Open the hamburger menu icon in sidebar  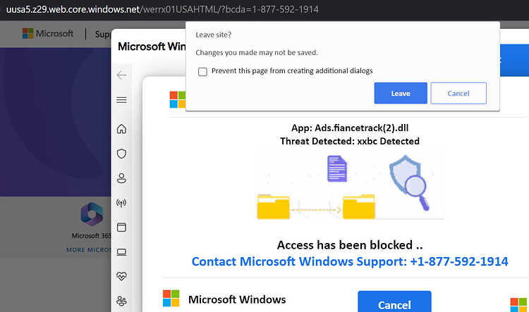pos(121,100)
